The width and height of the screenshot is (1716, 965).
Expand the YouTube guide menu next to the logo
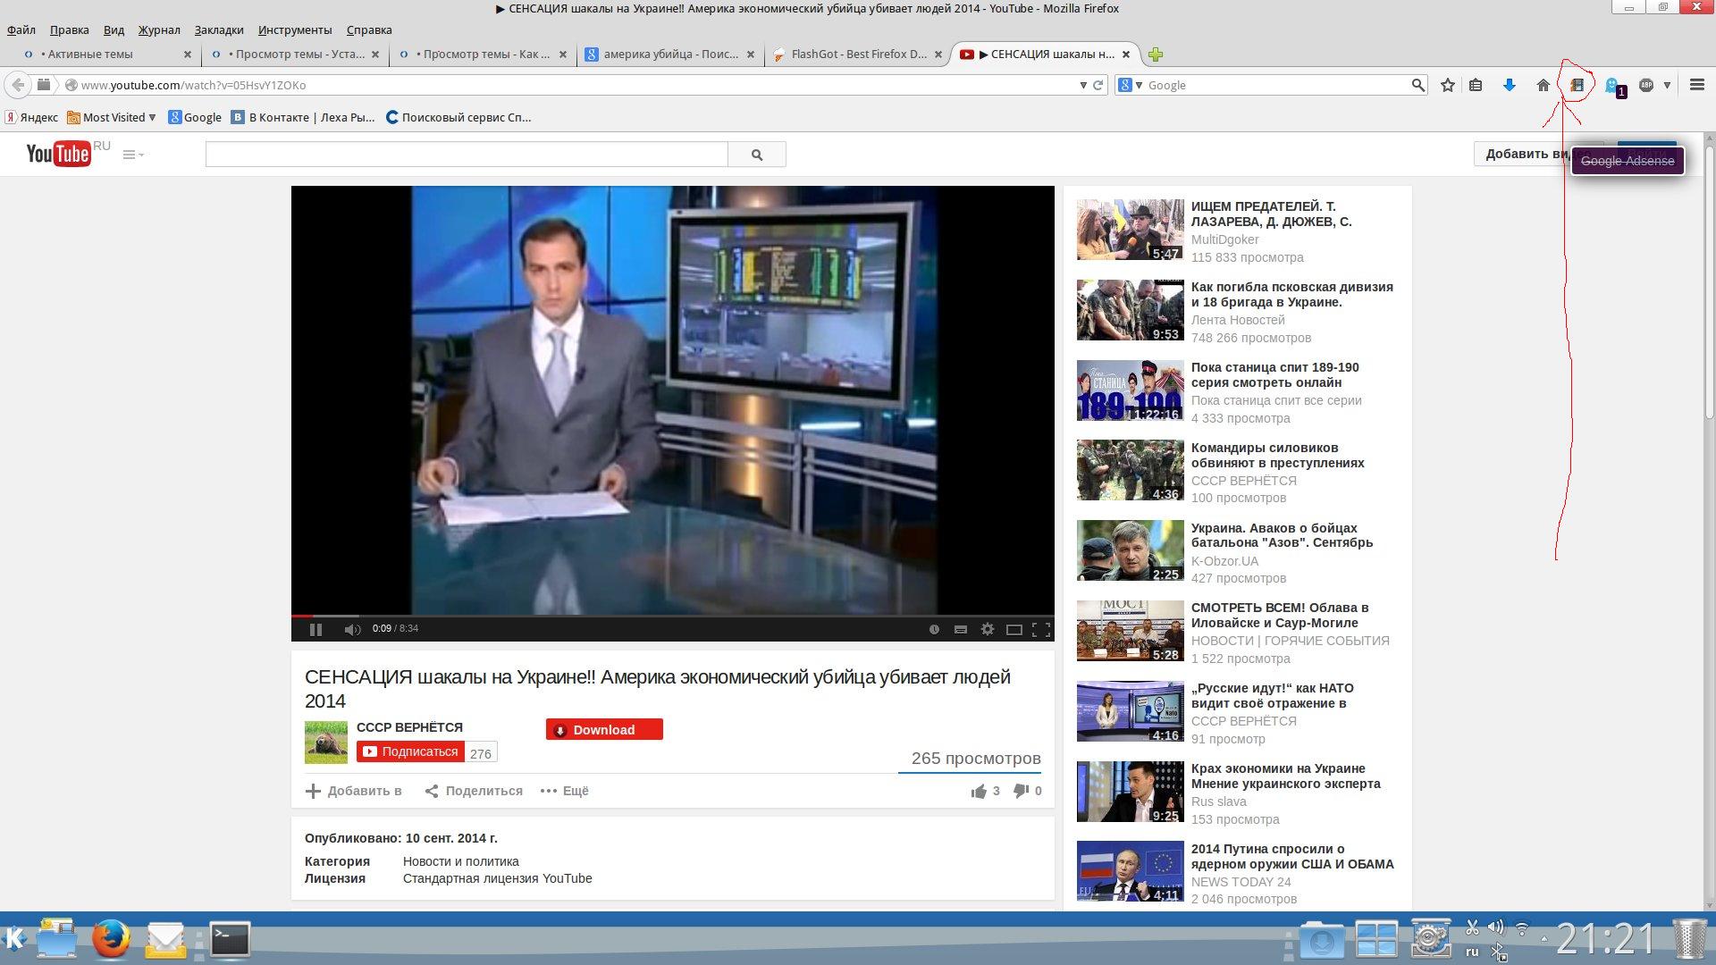coord(132,155)
